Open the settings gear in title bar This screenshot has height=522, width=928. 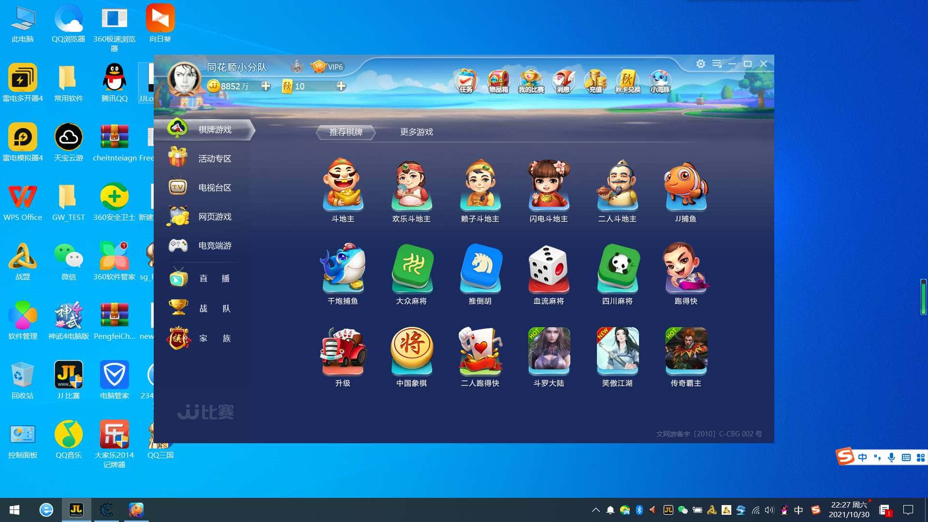pos(700,64)
